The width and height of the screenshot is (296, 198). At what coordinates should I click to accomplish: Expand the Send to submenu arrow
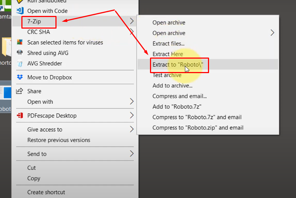(132, 154)
